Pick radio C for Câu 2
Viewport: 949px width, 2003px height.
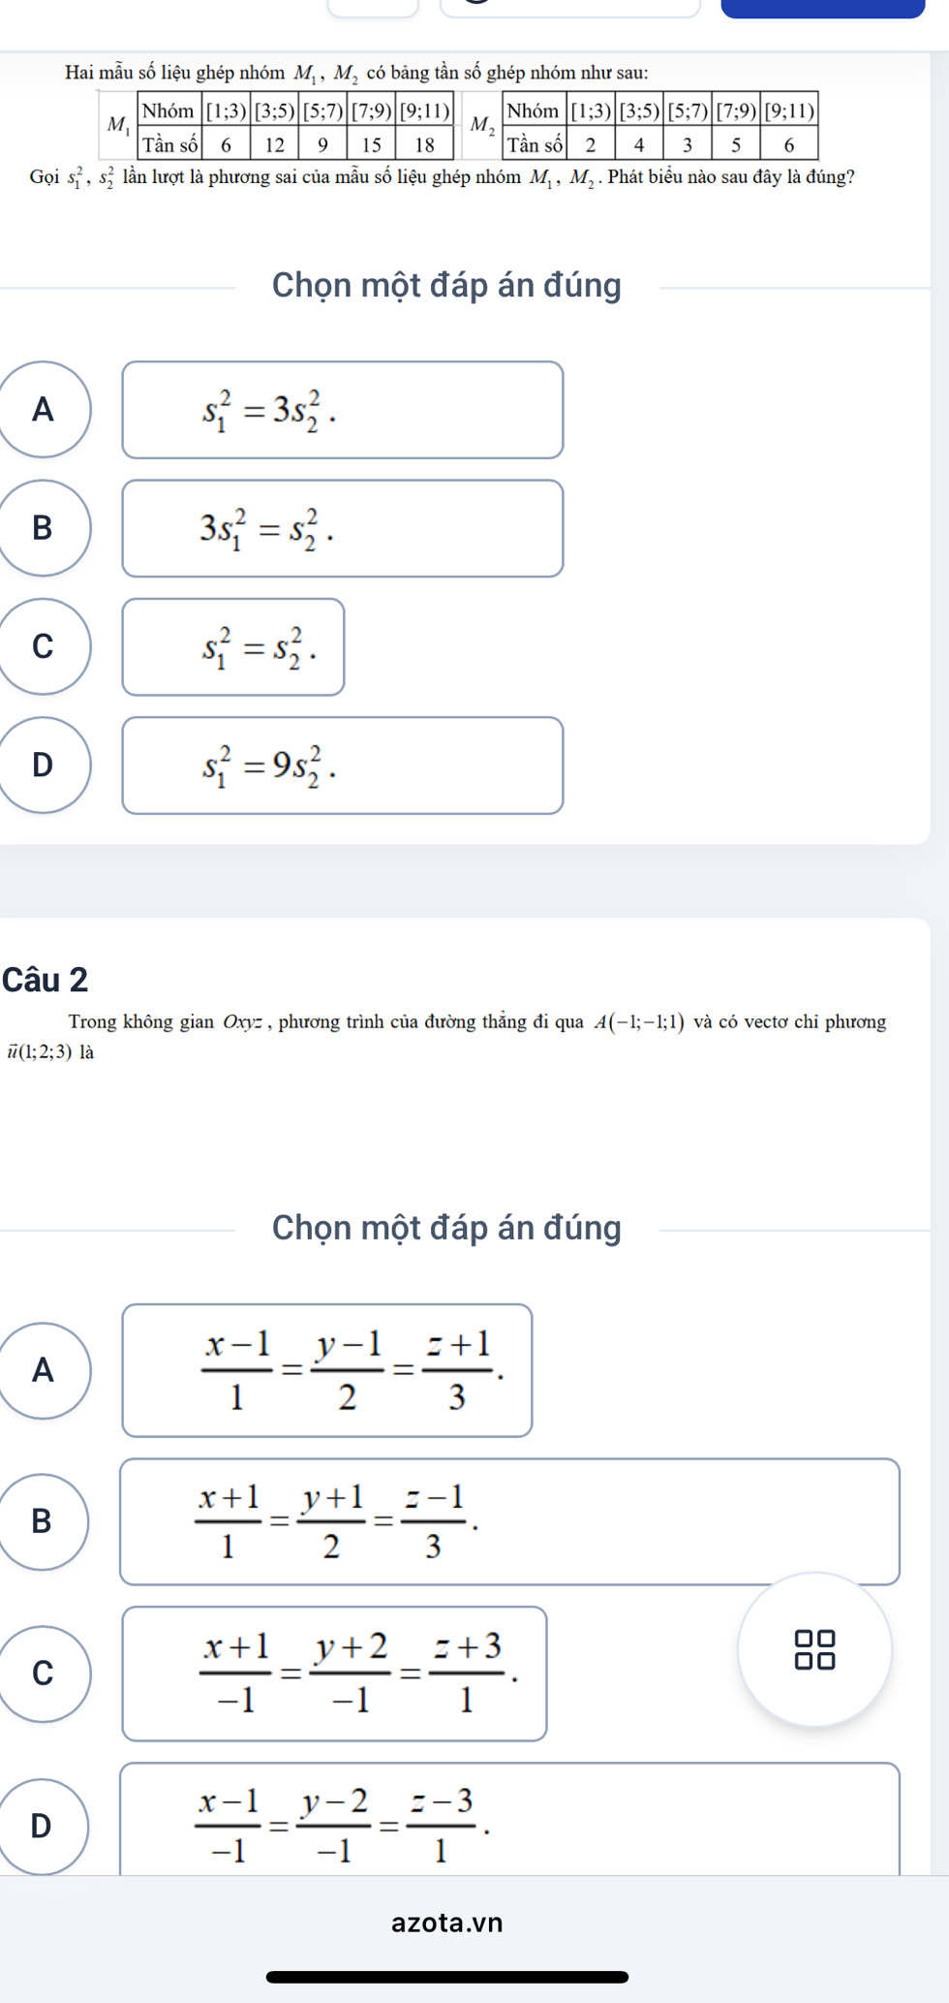[44, 1674]
